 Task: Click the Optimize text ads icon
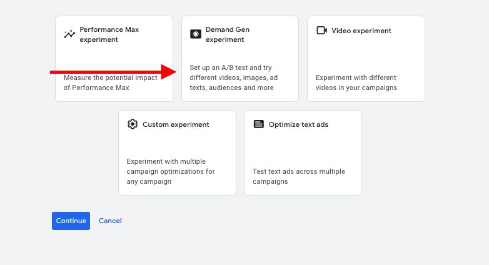pyautogui.click(x=258, y=124)
